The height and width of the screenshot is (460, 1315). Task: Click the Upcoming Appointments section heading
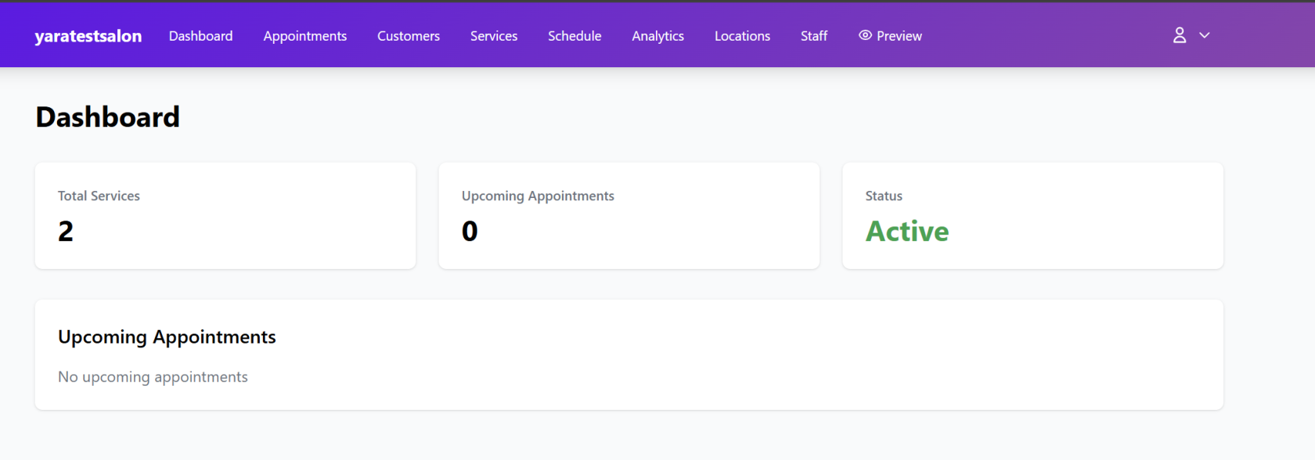coord(167,337)
